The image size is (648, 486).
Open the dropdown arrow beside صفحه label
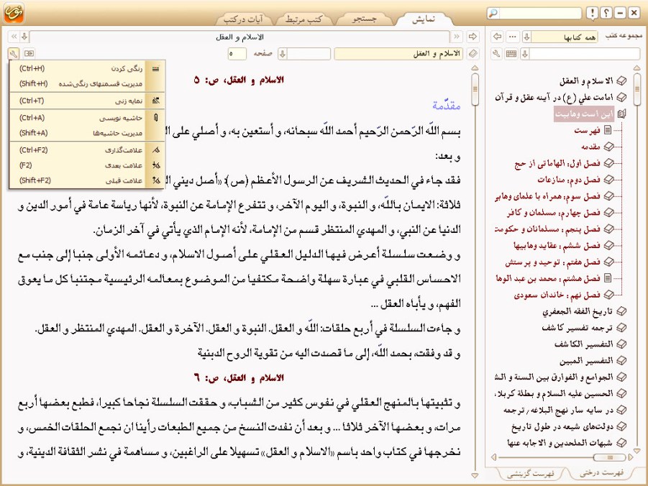(283, 54)
